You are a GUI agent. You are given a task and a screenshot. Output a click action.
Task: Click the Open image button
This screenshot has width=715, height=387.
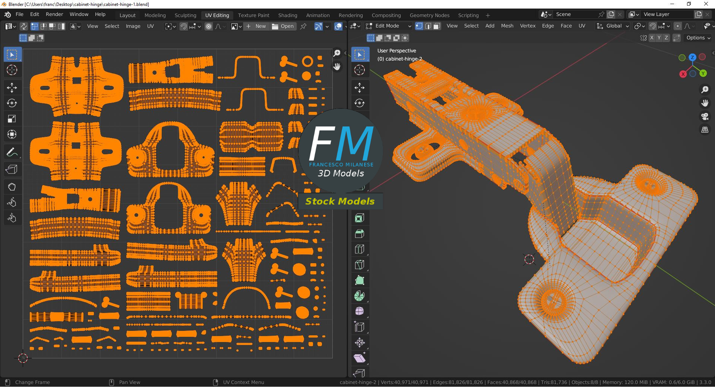pyautogui.click(x=283, y=26)
